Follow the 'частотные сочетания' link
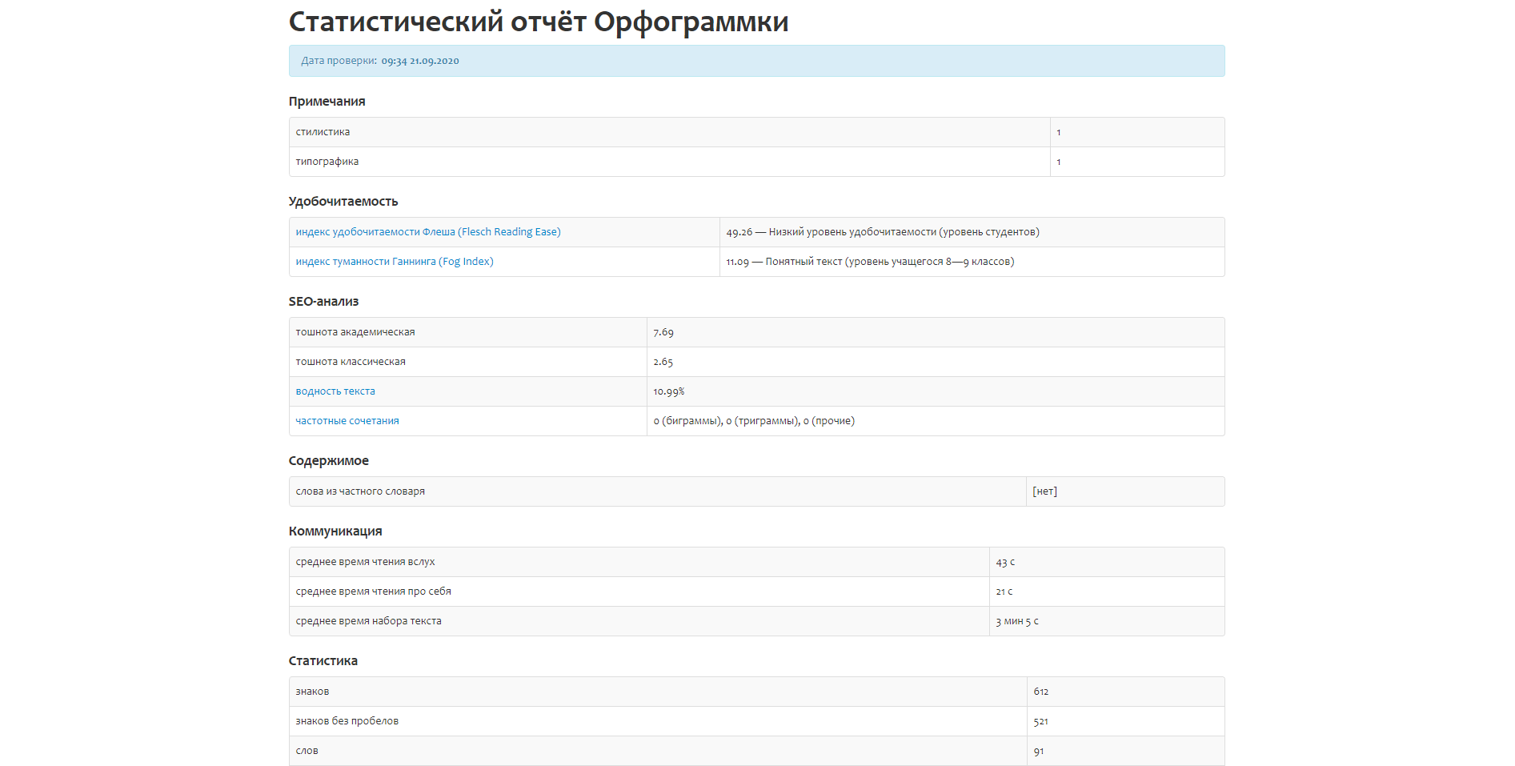This screenshot has height=766, width=1515. click(347, 421)
